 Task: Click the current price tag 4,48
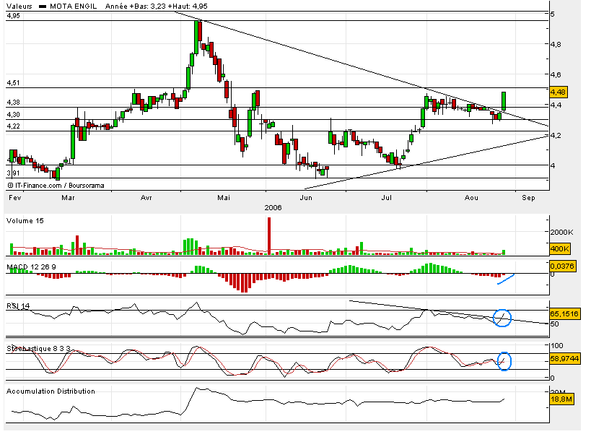pyautogui.click(x=559, y=92)
